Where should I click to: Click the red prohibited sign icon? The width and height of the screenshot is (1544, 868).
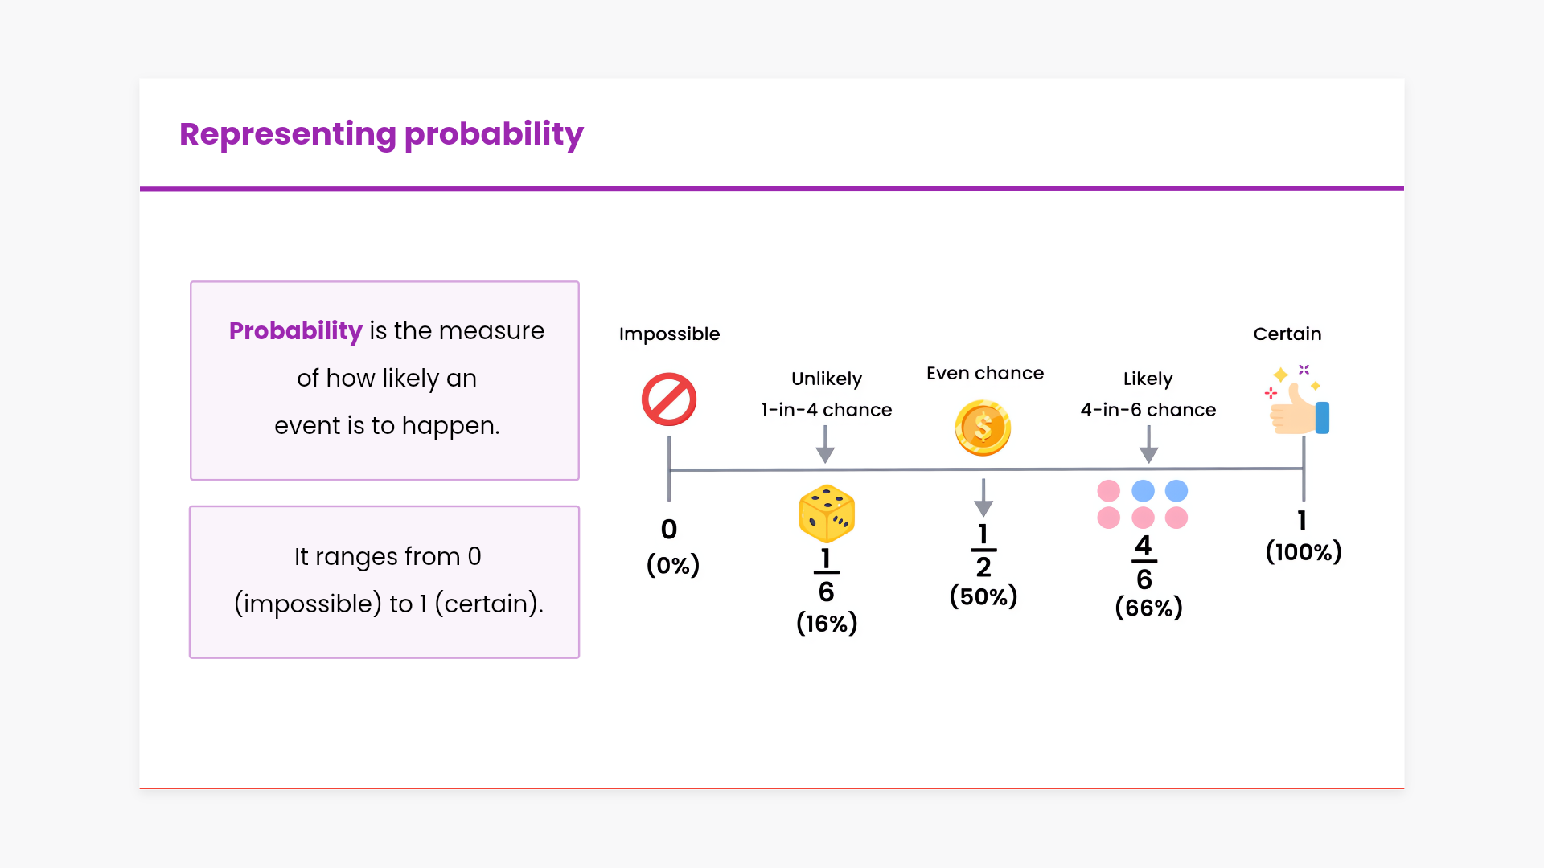click(668, 399)
